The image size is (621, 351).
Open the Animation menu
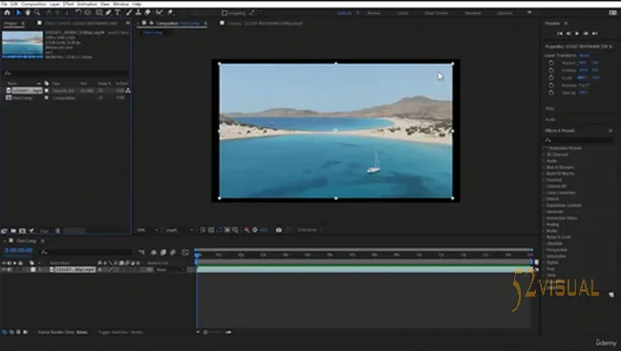(x=87, y=4)
